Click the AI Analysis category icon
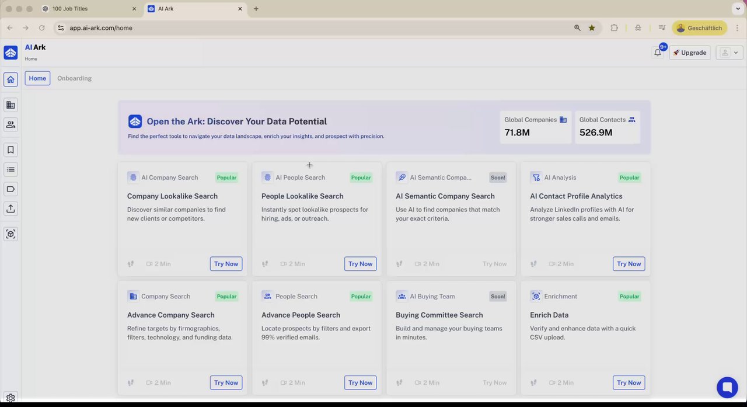This screenshot has height=407, width=747. [x=536, y=177]
